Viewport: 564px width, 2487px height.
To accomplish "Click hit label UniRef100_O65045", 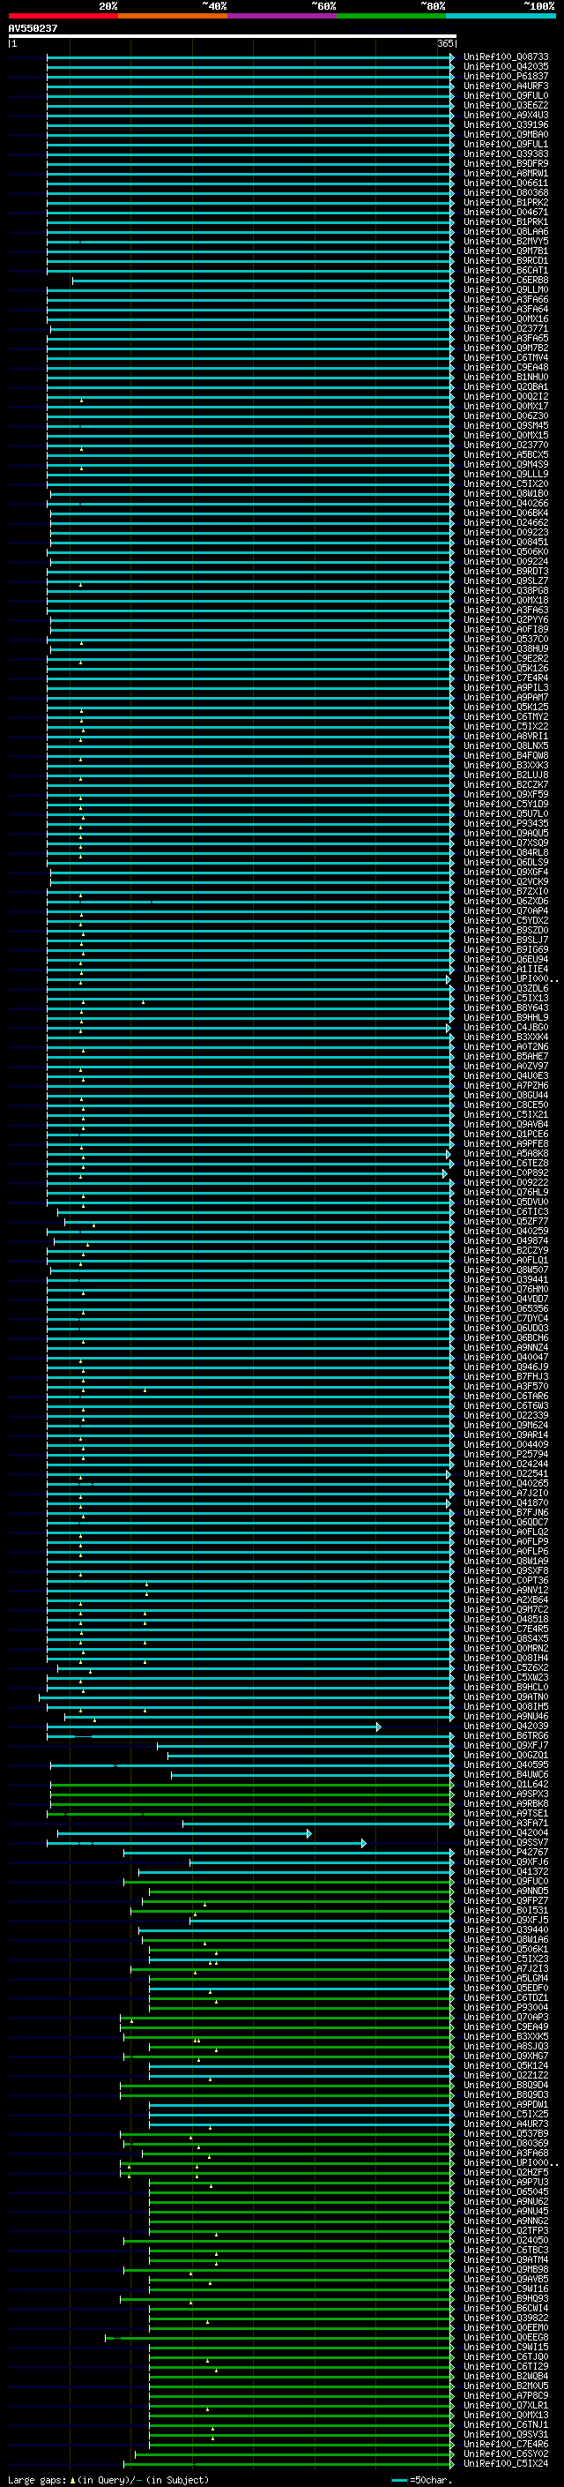I will 506,2191.
